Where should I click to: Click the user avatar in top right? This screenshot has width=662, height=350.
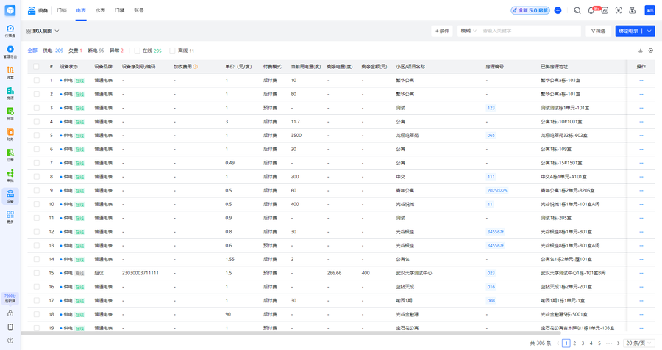pyautogui.click(x=649, y=10)
